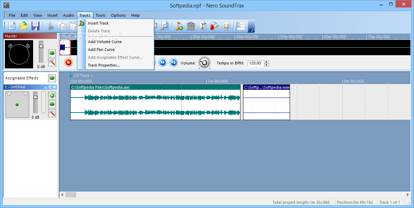This screenshot has height=208, width=414.
Task: Open Track Properties... from the menu
Action: [116, 65]
